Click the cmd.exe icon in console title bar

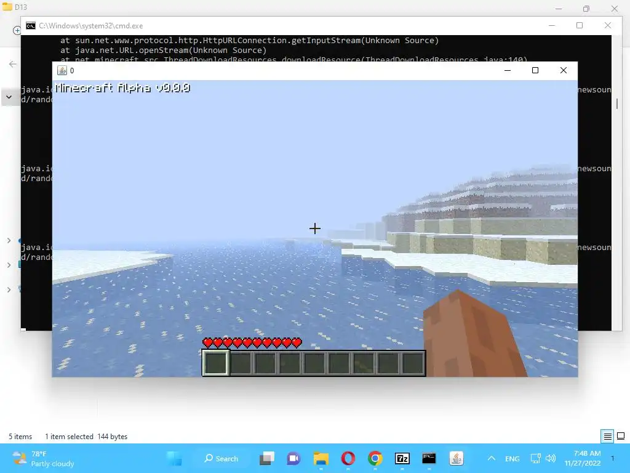pos(31,26)
